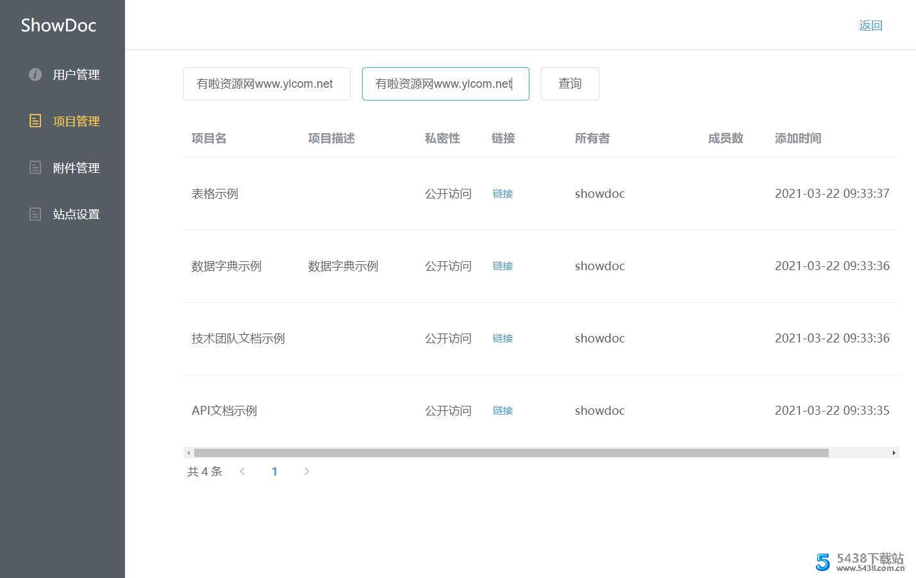Open 用户管理 menu item
This screenshot has height=578, width=916.
(x=76, y=75)
